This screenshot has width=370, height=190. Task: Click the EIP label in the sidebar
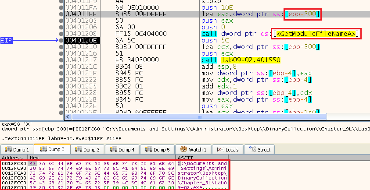coord(7,40)
